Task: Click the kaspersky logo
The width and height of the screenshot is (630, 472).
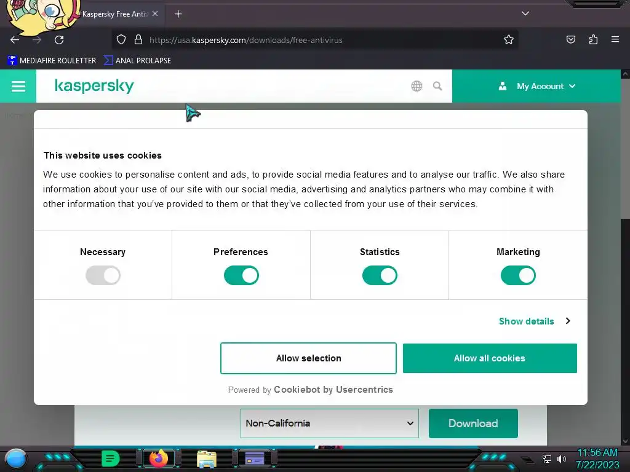Action: (x=94, y=86)
